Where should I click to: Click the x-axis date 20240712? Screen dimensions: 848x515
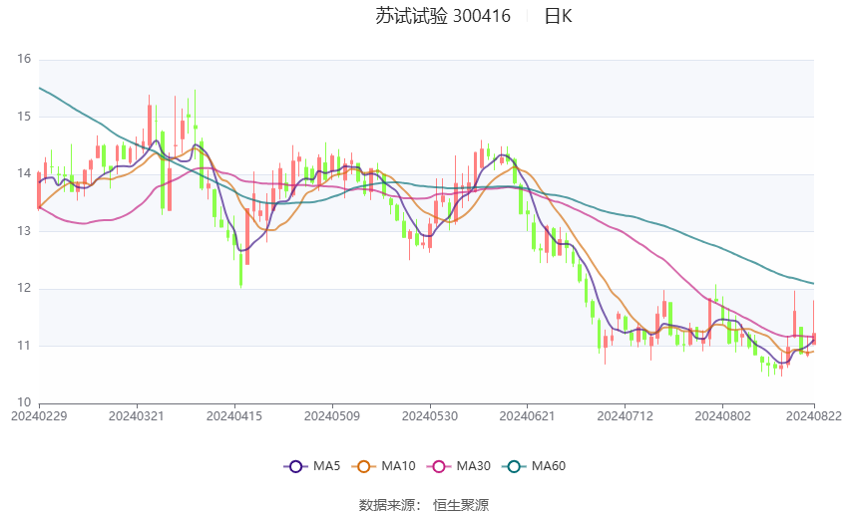626,416
